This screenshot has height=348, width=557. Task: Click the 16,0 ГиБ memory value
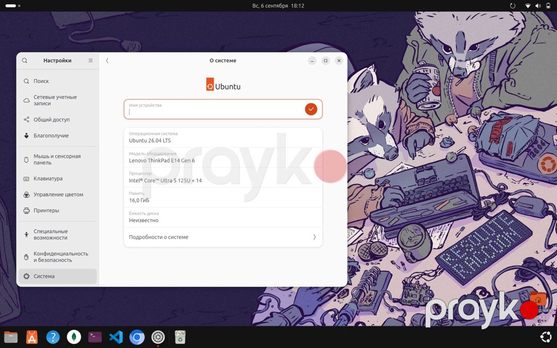coord(139,200)
